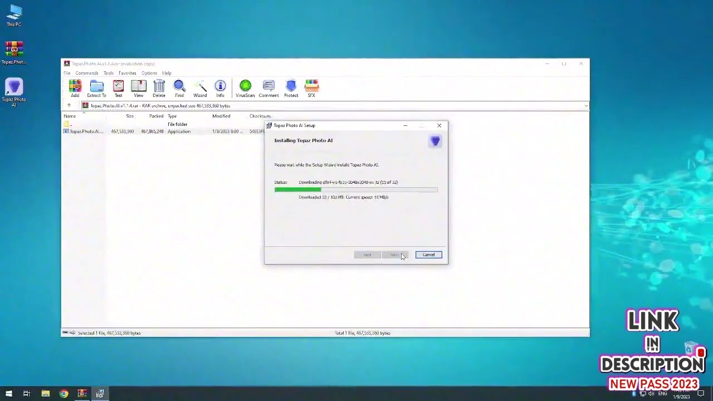
Task: Open the This PC desktop icon
Action: (14, 16)
